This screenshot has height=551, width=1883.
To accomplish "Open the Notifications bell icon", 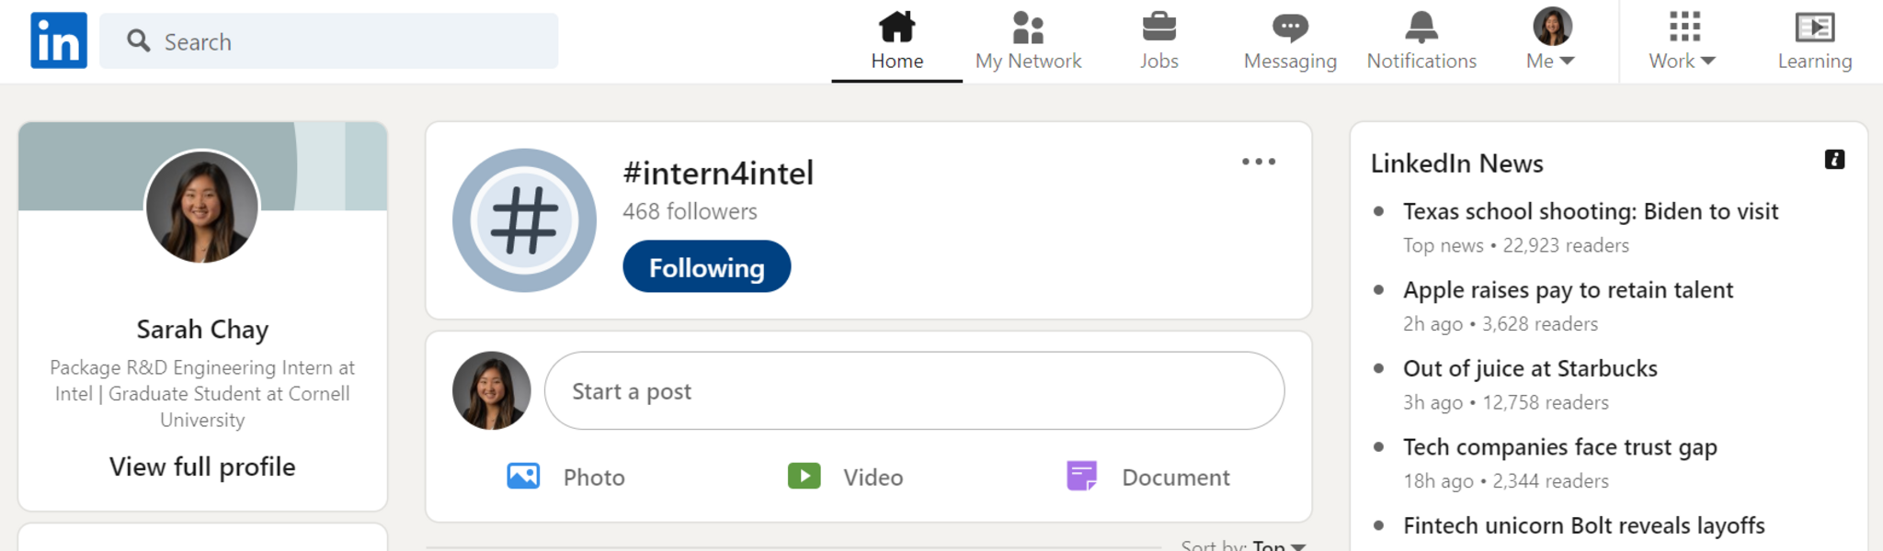I will (x=1421, y=28).
